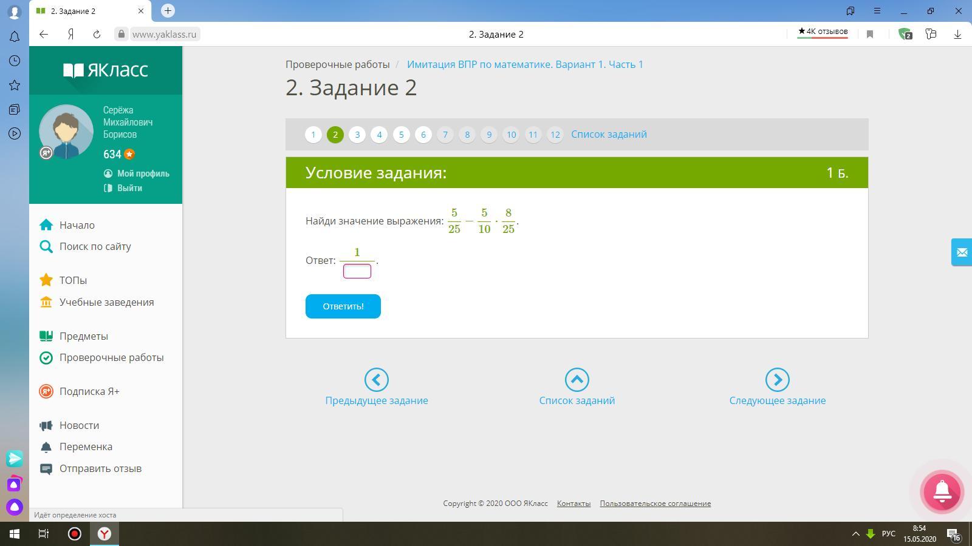The height and width of the screenshot is (546, 972).
Task: Go to task number 12
Action: point(555,135)
